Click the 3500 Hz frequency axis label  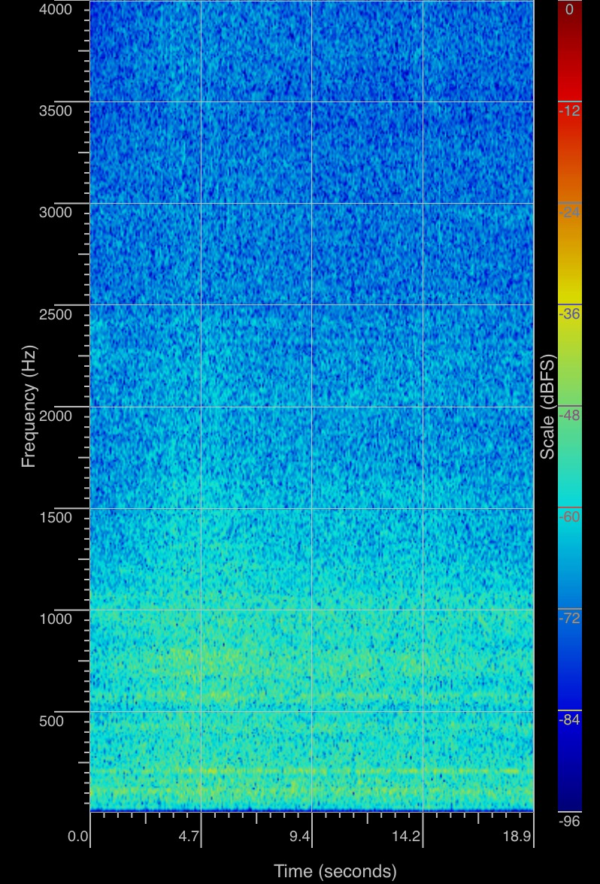(56, 111)
